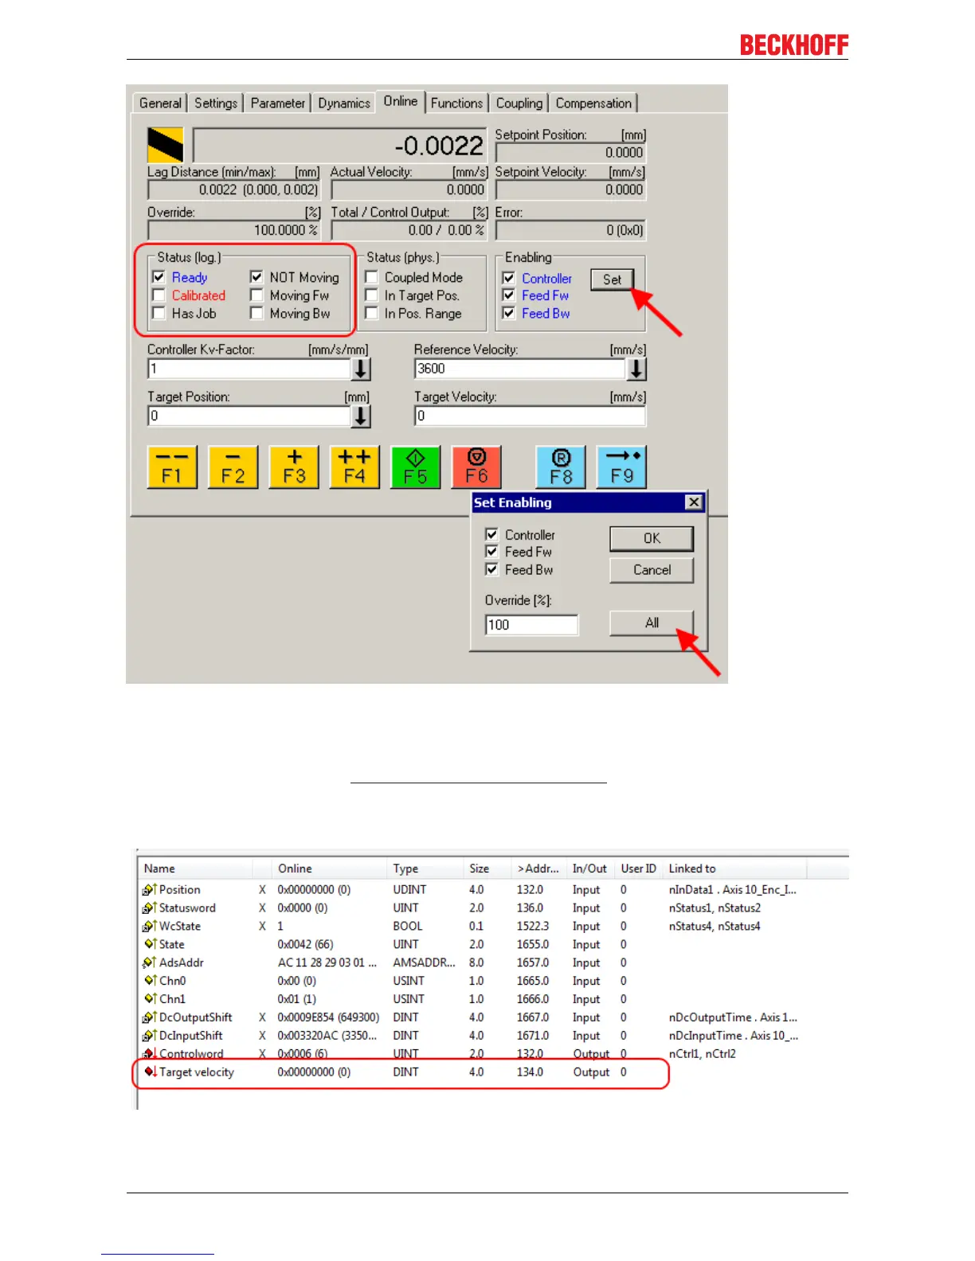Sort by the Linked to column header
Viewport: 975px width, 1261px height.
click(x=735, y=869)
